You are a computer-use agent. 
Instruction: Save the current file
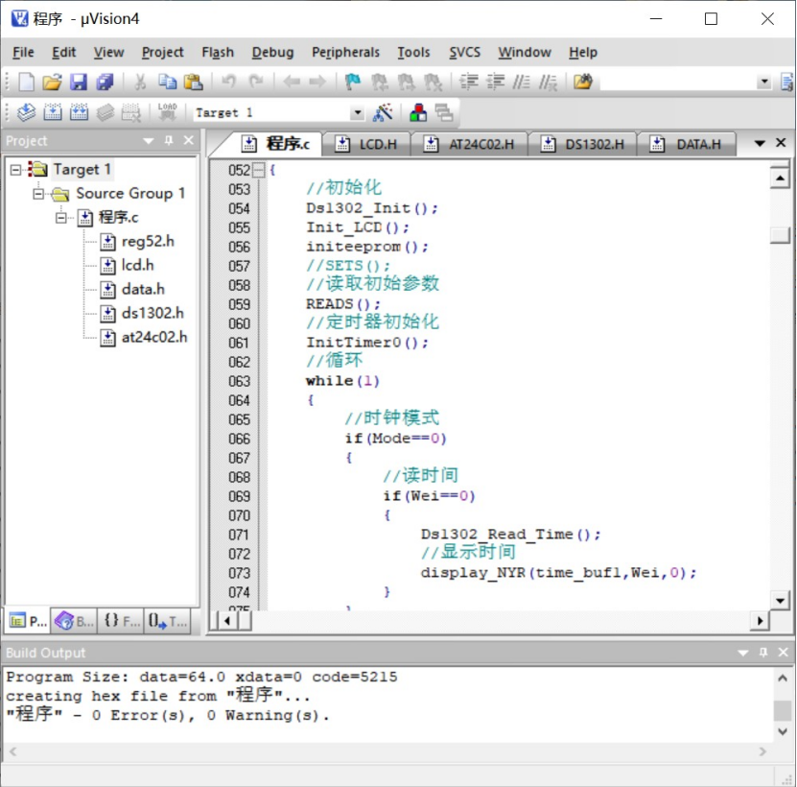pos(79,82)
